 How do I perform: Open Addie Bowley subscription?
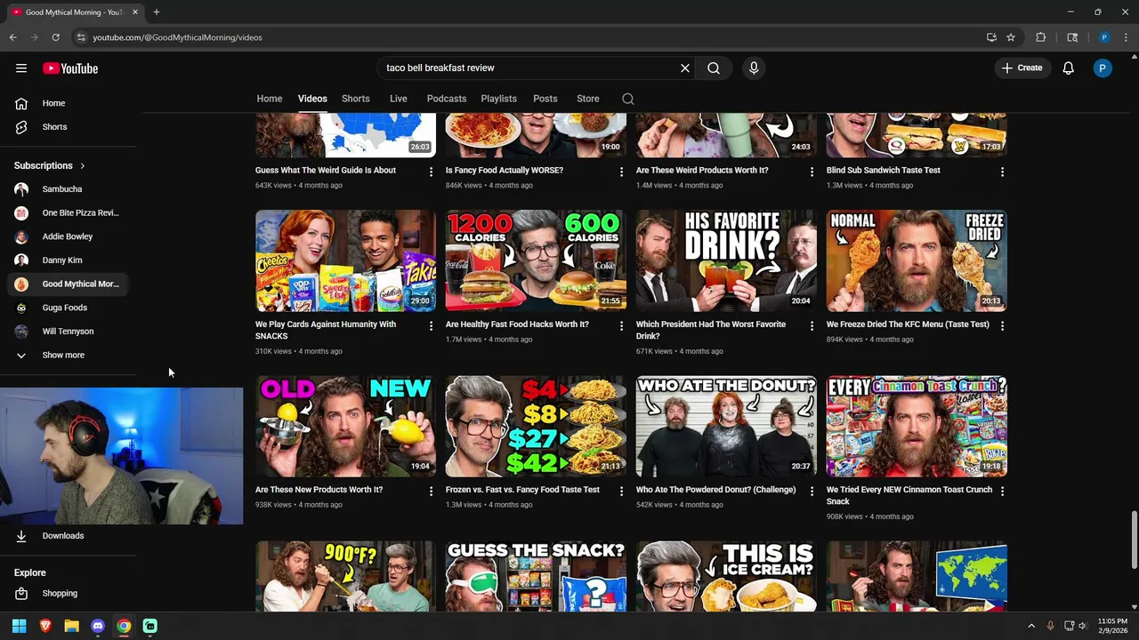click(x=69, y=236)
